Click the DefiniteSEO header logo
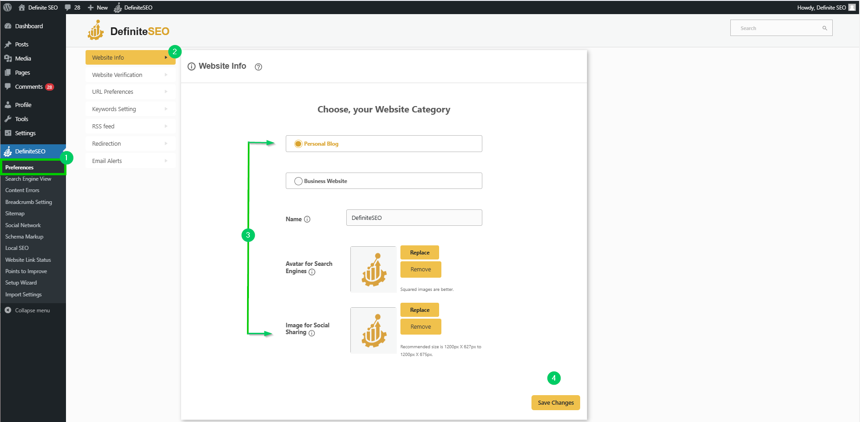The height and width of the screenshot is (422, 860). click(128, 31)
